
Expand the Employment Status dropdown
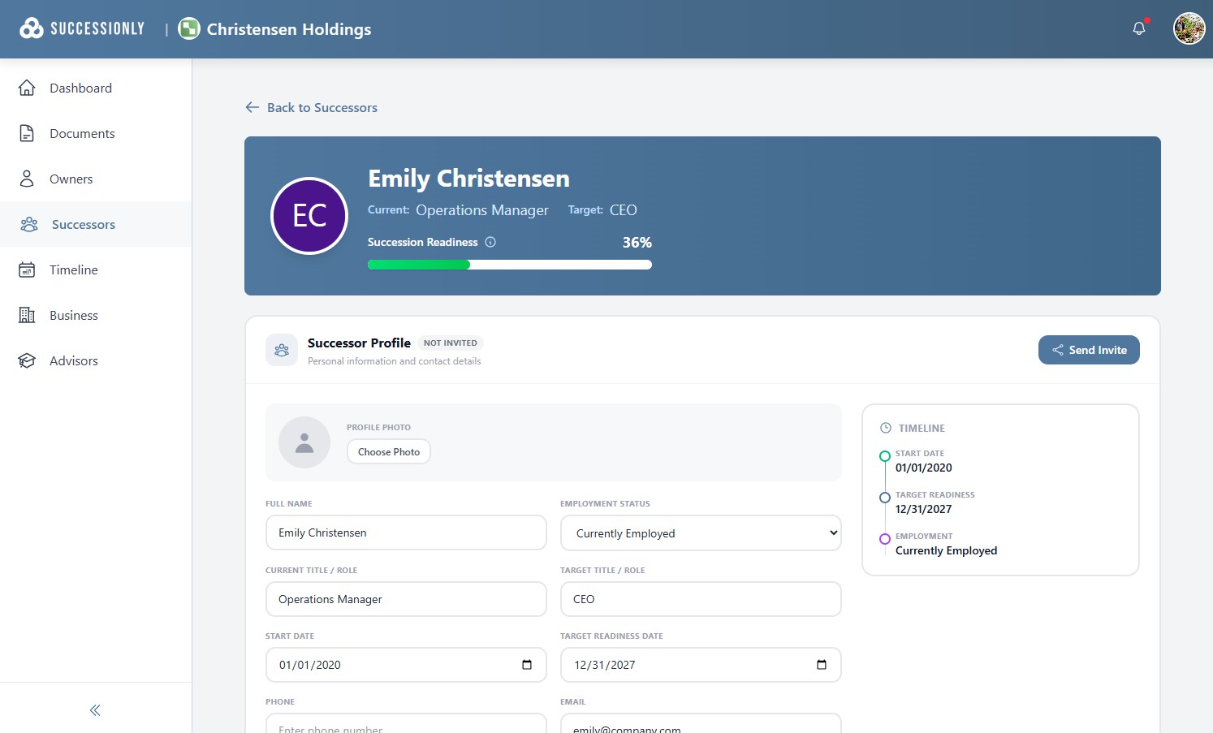click(x=700, y=533)
